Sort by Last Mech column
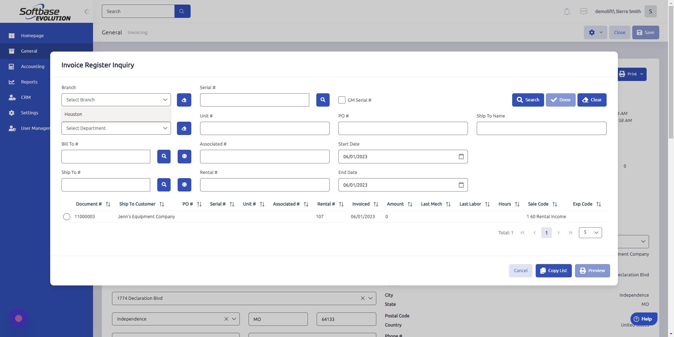Image resolution: width=674 pixels, height=337 pixels. pyautogui.click(x=448, y=204)
